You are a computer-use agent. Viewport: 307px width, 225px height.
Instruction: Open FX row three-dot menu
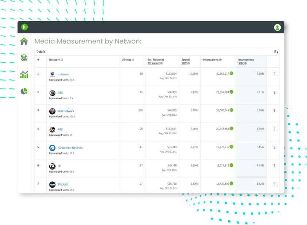pyautogui.click(x=275, y=166)
